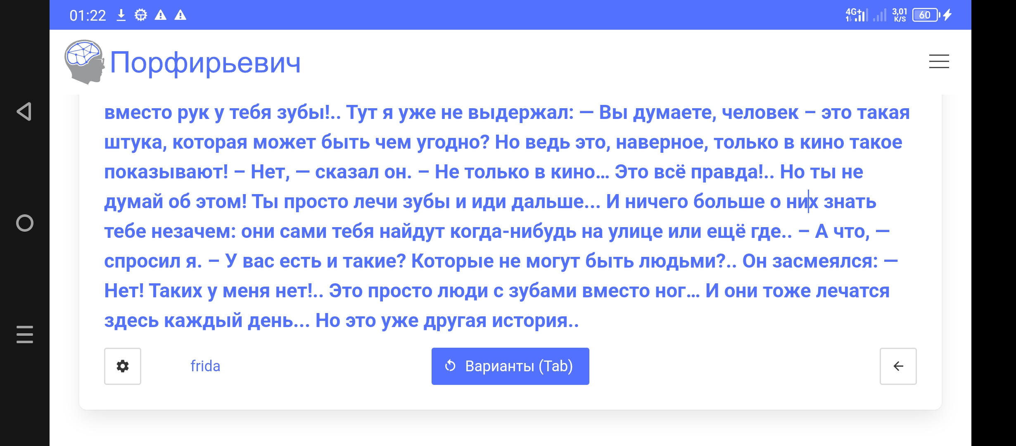Open settings with the gear button

click(x=123, y=366)
